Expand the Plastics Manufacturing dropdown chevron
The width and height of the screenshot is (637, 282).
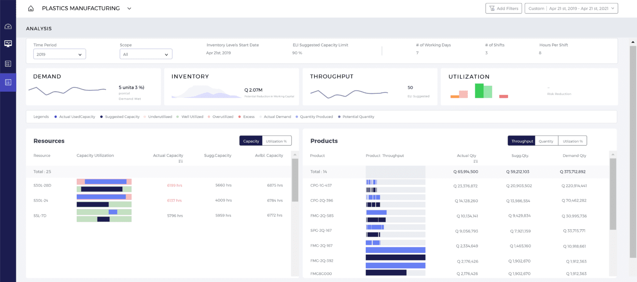(x=129, y=8)
